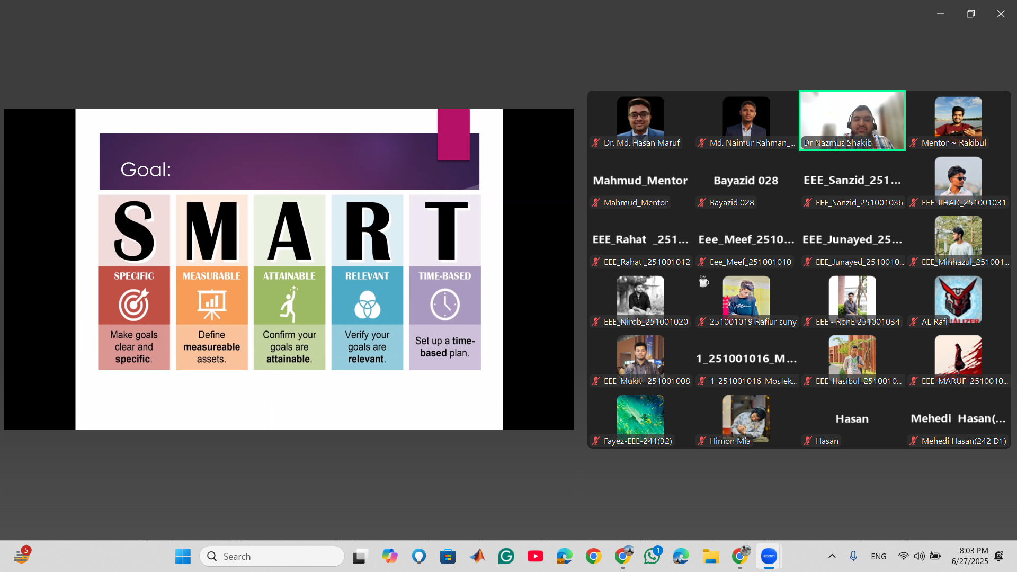1017x572 pixels.
Task: Click the Windows taskbar Search box
Action: [x=272, y=556]
